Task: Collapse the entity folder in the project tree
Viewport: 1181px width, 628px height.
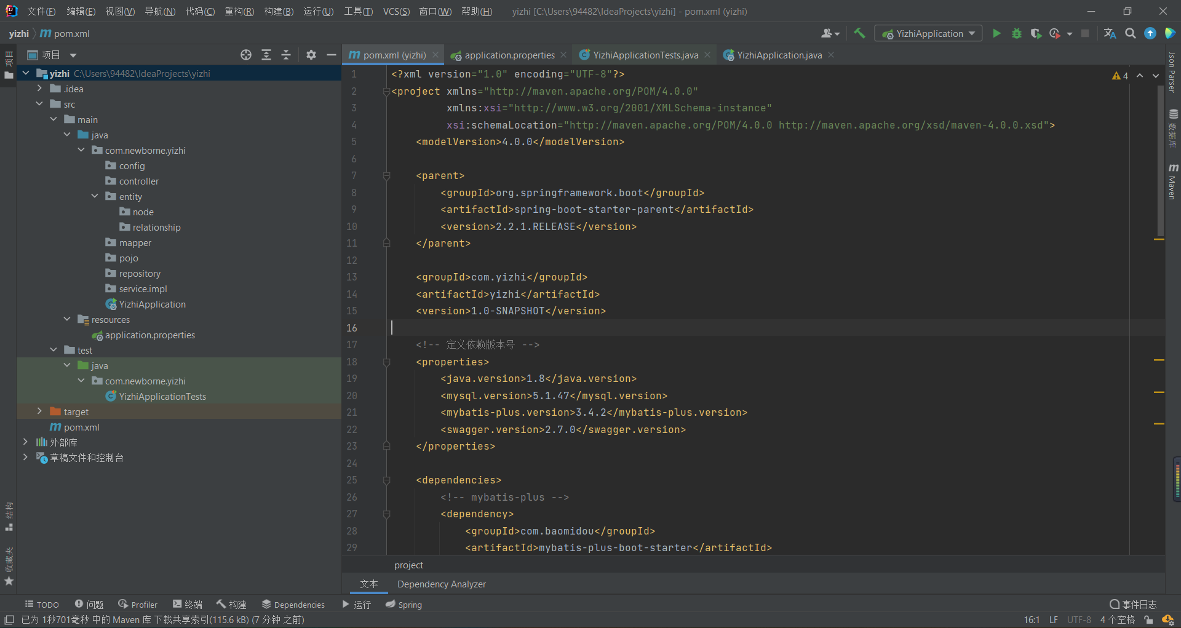Action: [94, 196]
